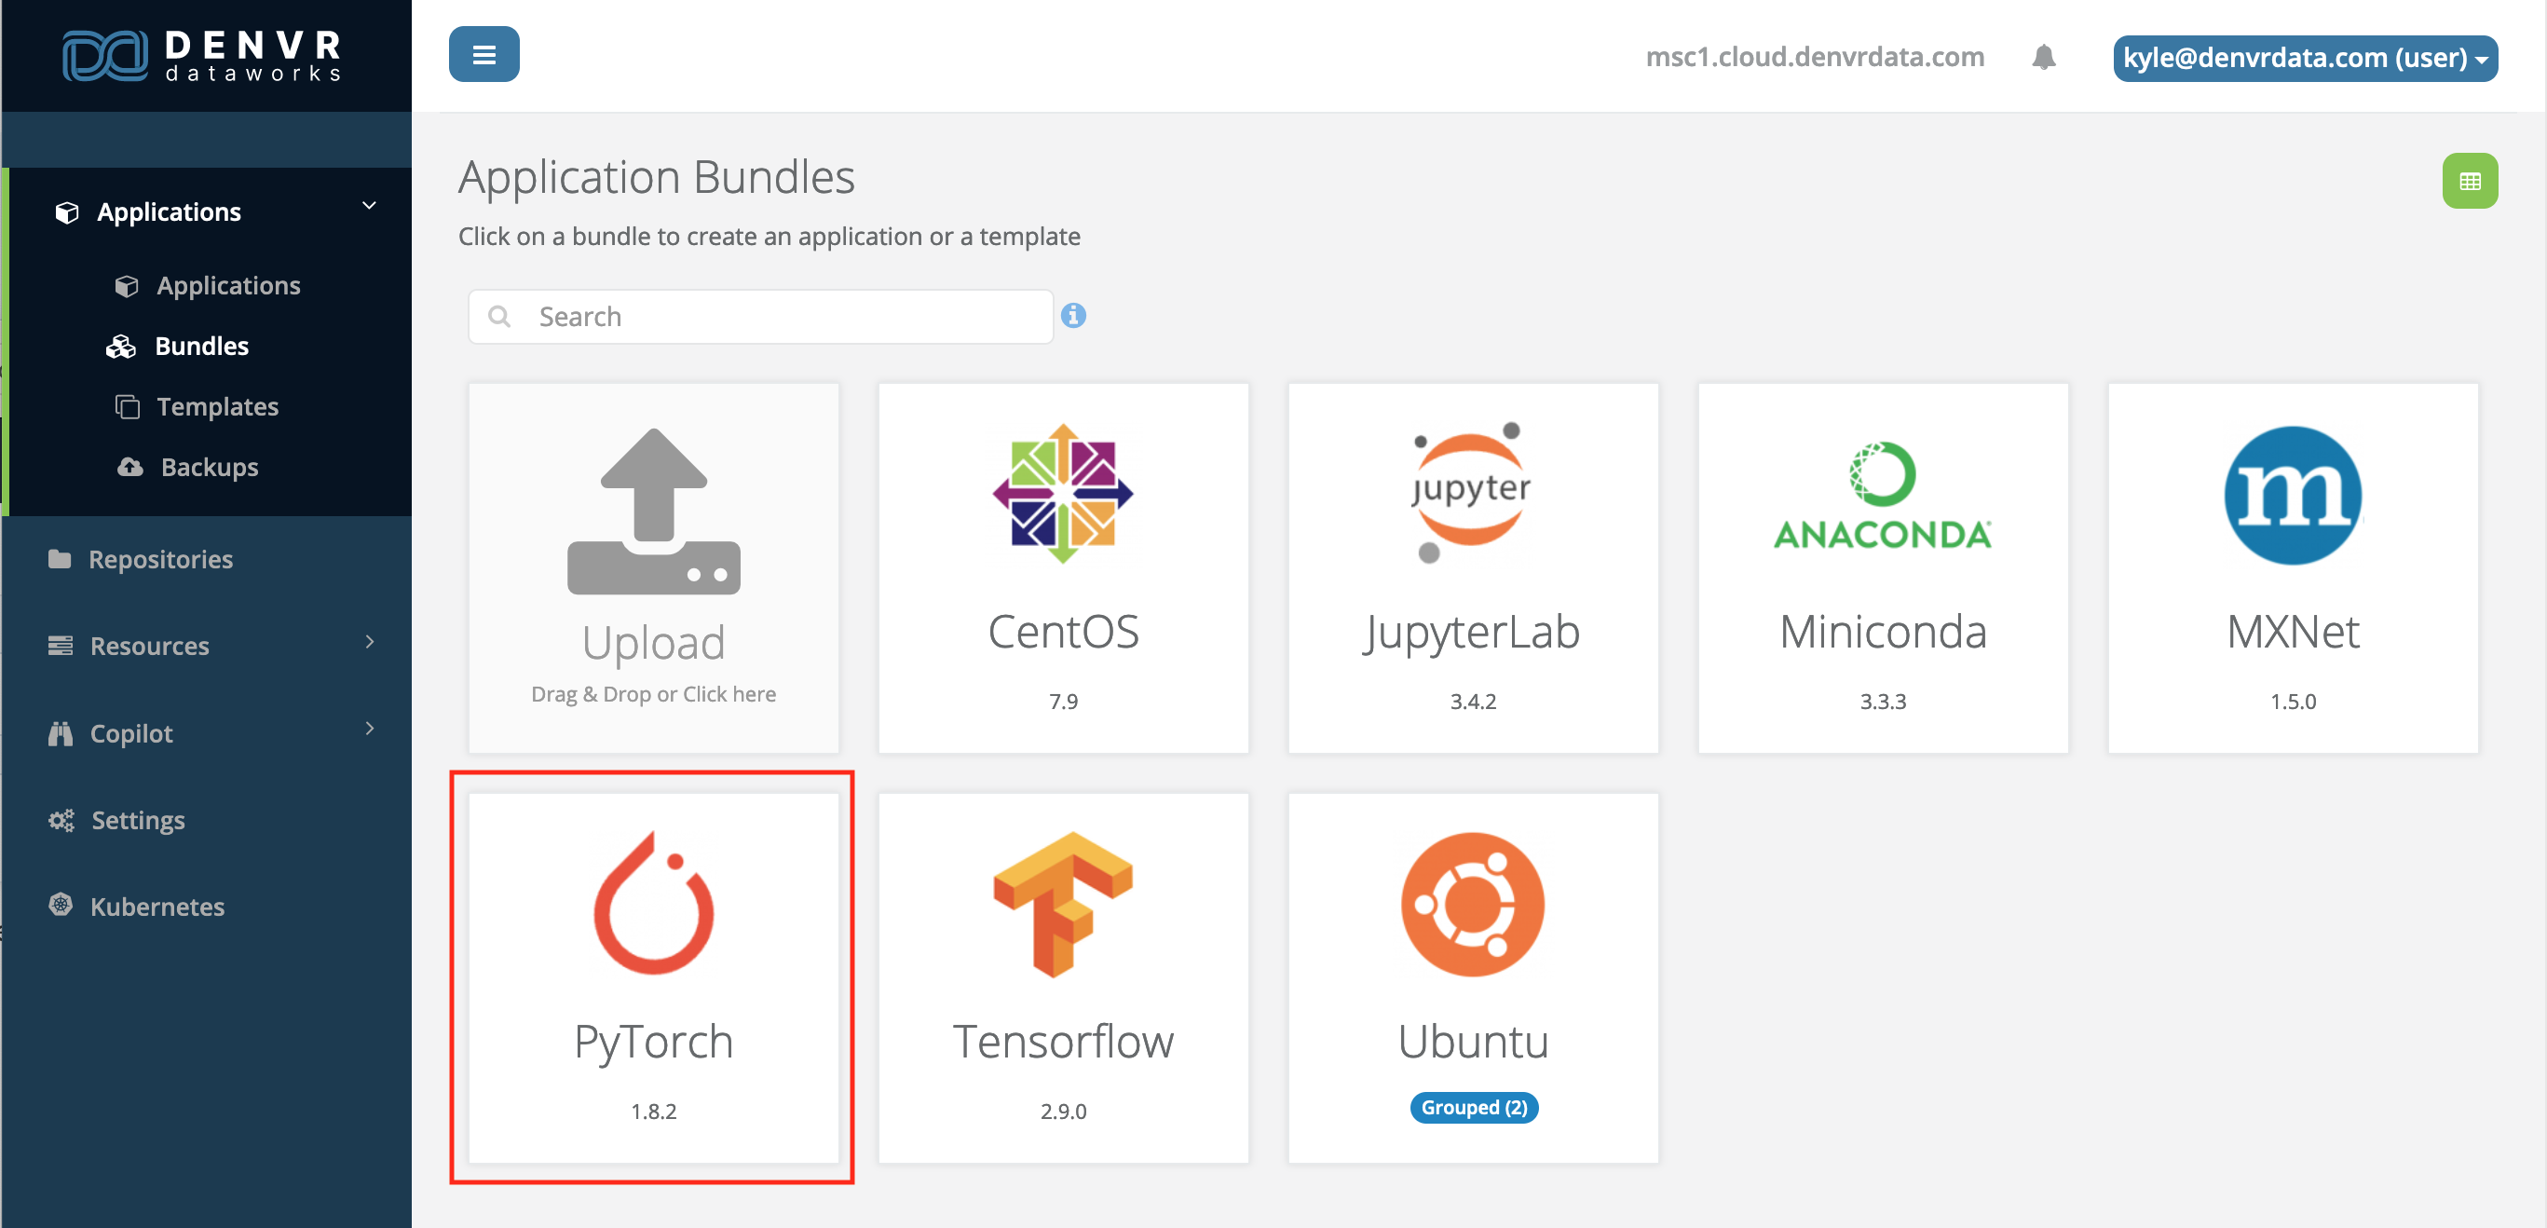The height and width of the screenshot is (1228, 2547).
Task: Switch to table view with green grid icon
Action: 2469,181
